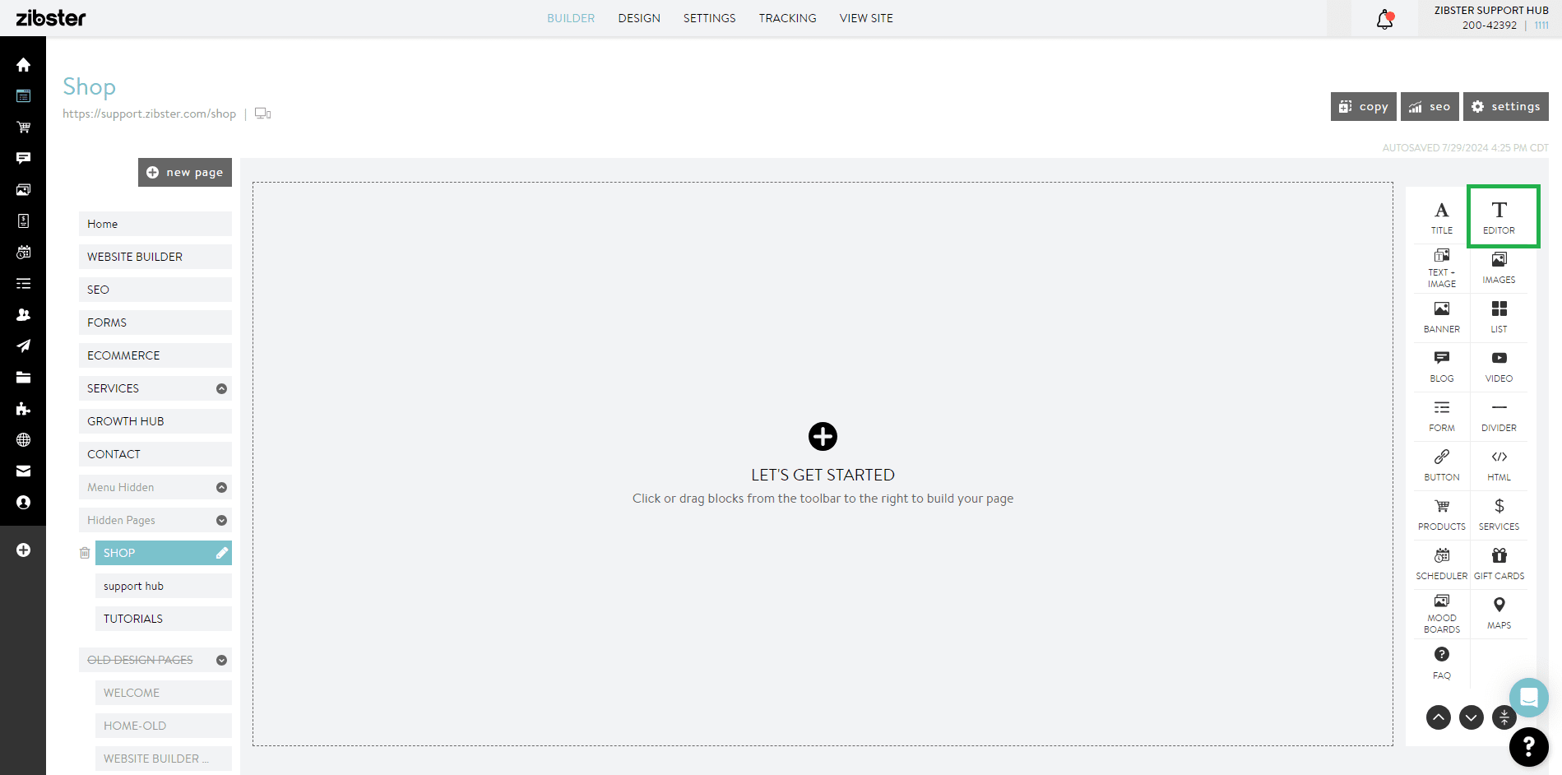Screen dimensions: 1562x775
Task: Delete the SHOP page with trash icon
Action: point(85,553)
